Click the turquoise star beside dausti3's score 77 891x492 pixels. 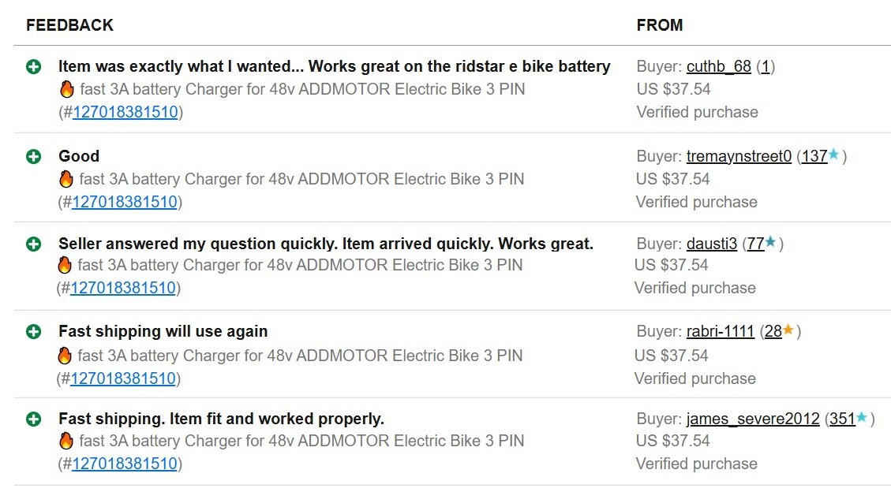pyautogui.click(x=770, y=242)
